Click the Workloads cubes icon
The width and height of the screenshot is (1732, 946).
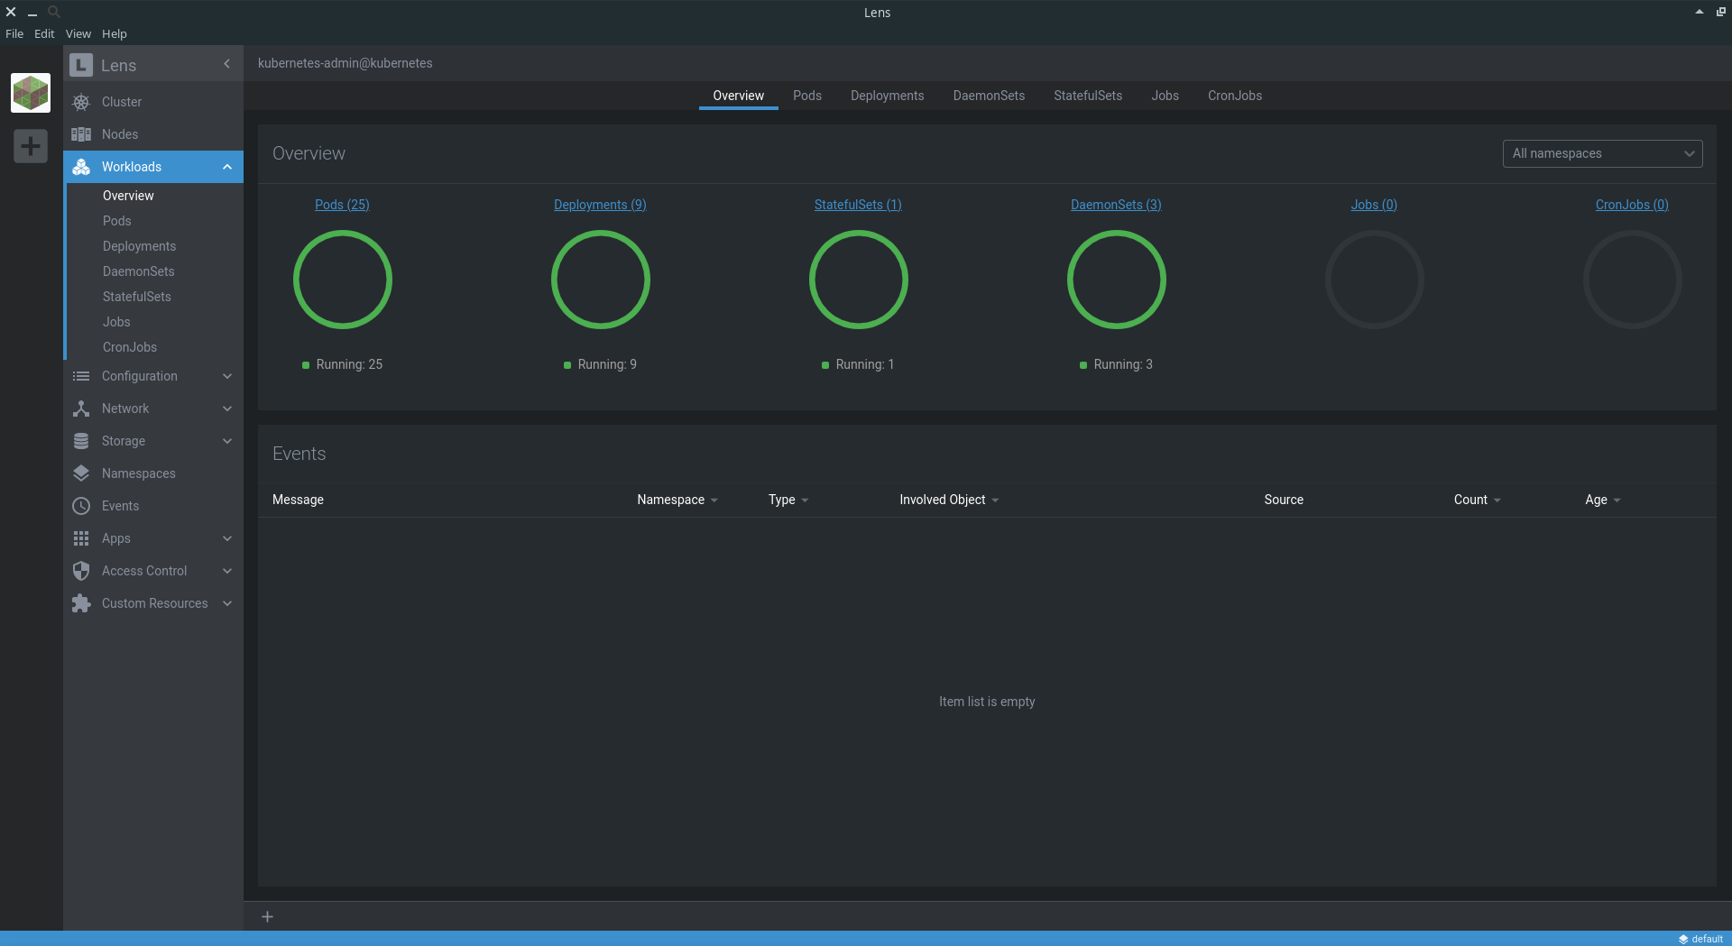[81, 167]
